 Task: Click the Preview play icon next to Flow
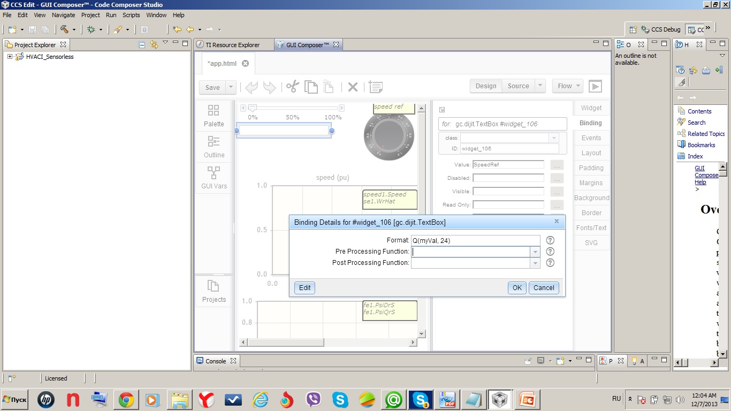click(x=595, y=86)
